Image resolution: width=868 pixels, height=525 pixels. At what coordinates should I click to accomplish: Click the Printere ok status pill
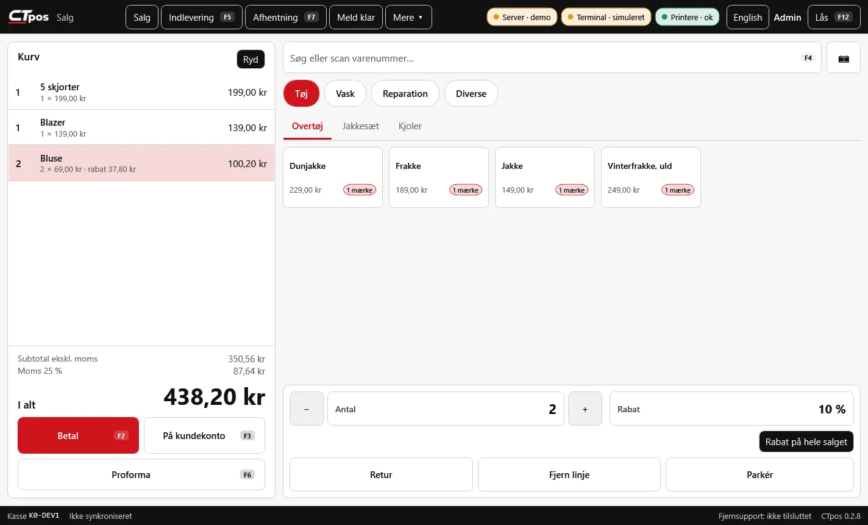(x=687, y=17)
